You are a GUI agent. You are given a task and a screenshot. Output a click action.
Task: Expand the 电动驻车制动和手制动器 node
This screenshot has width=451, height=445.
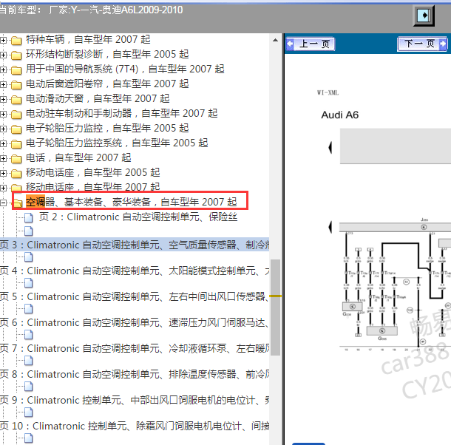coord(3,114)
